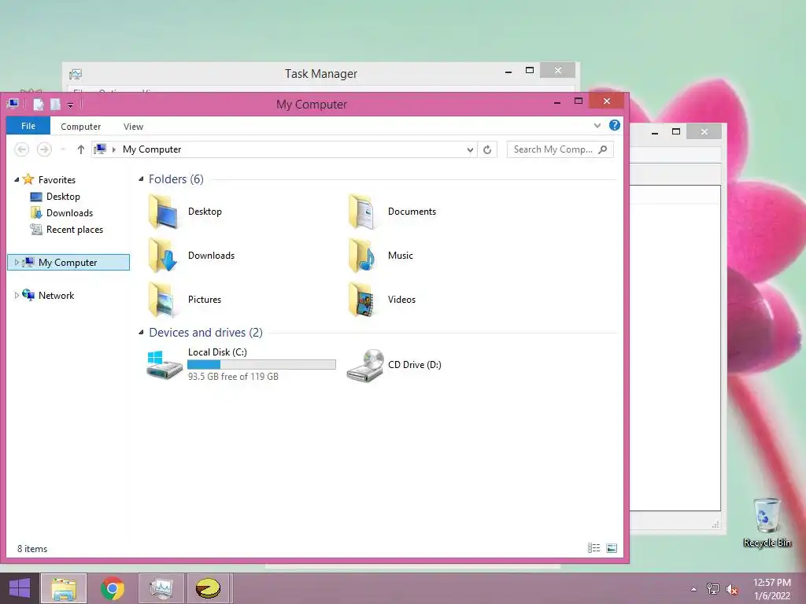Show hidden tray icons arrow

694,589
